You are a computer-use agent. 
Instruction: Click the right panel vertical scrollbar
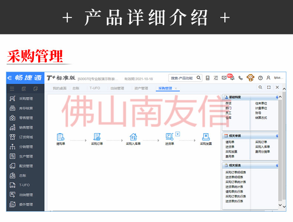pyautogui.click(x=280, y=151)
